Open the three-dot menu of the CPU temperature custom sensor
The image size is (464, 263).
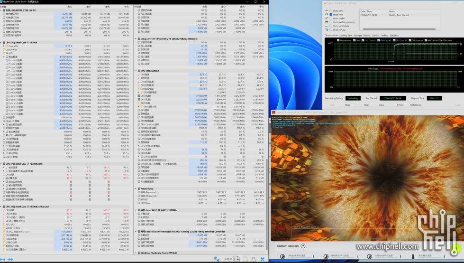[x=314, y=256]
